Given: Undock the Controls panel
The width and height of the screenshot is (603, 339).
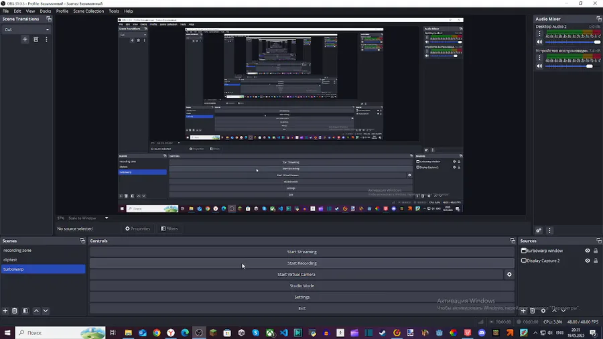Looking at the screenshot, I should click(x=513, y=241).
